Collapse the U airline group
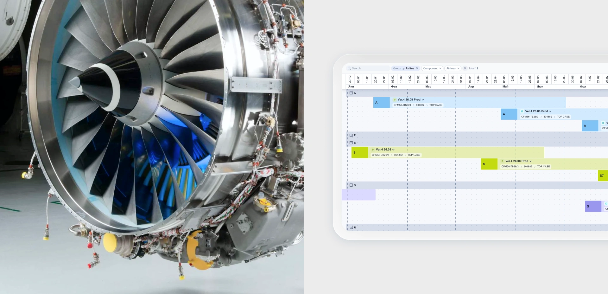The image size is (608, 294). (351, 227)
